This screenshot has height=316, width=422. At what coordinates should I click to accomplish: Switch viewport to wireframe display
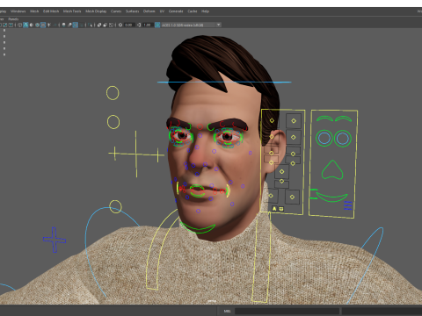pyautogui.click(x=19, y=25)
